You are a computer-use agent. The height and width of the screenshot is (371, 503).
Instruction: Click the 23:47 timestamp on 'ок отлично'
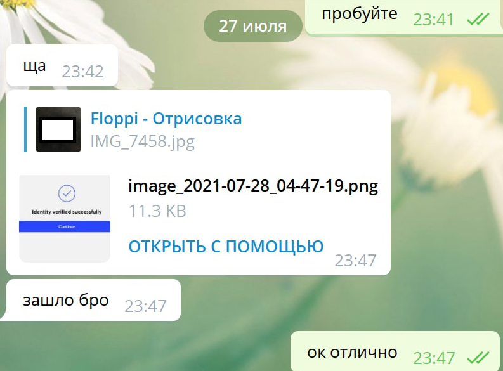[434, 358]
